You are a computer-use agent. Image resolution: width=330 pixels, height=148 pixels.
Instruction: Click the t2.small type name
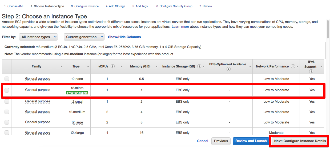(77, 102)
